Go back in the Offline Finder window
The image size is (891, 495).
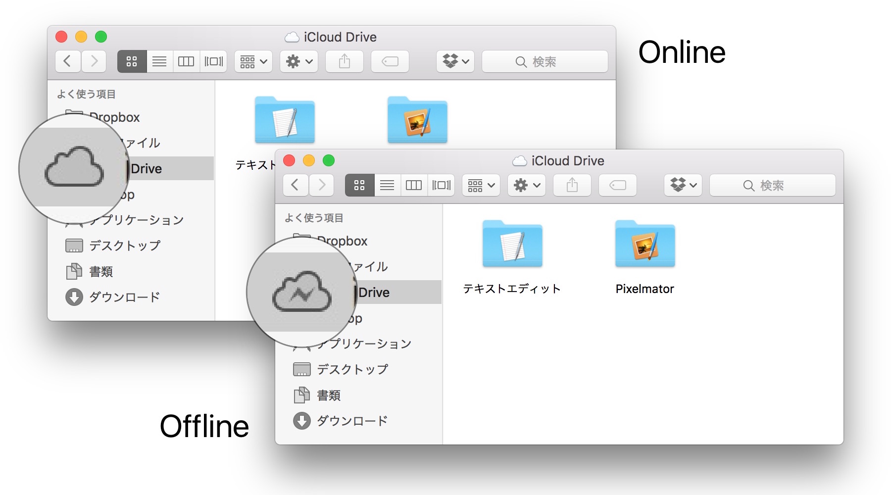(296, 185)
